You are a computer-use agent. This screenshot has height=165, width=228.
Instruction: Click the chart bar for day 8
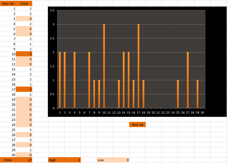coord(94,94)
